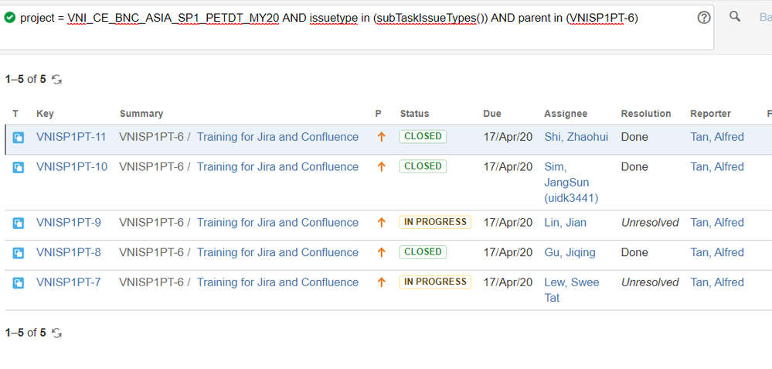Click the sub-task type icon for VNISP1PT-11
The width and height of the screenshot is (772, 369).
(x=19, y=138)
